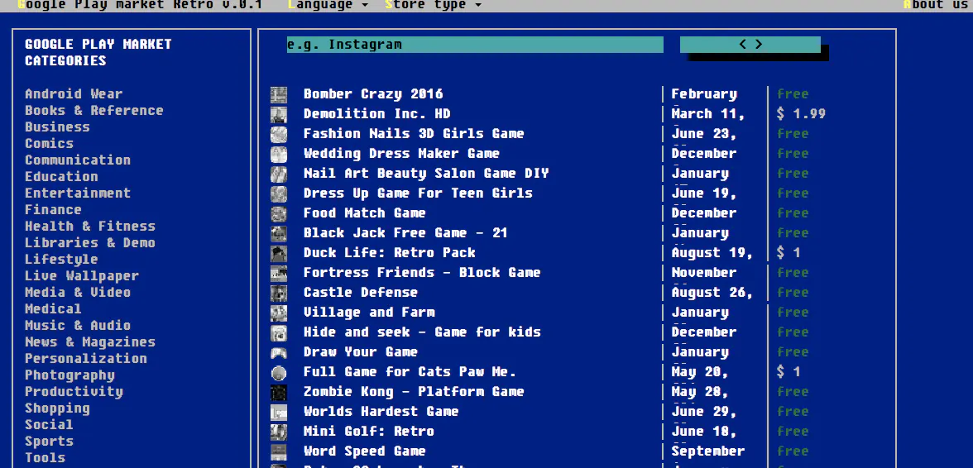Open the Books & Reference category
973x468 pixels.
(94, 110)
